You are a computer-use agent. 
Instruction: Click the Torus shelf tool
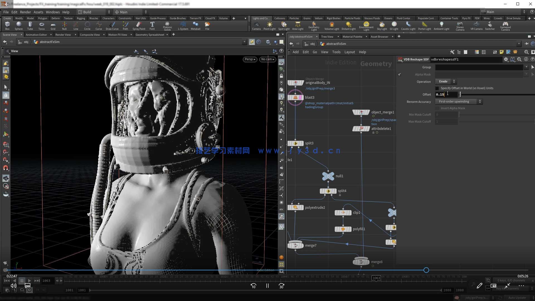[x=42, y=26]
